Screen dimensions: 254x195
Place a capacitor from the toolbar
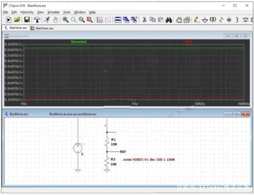tap(229, 20)
